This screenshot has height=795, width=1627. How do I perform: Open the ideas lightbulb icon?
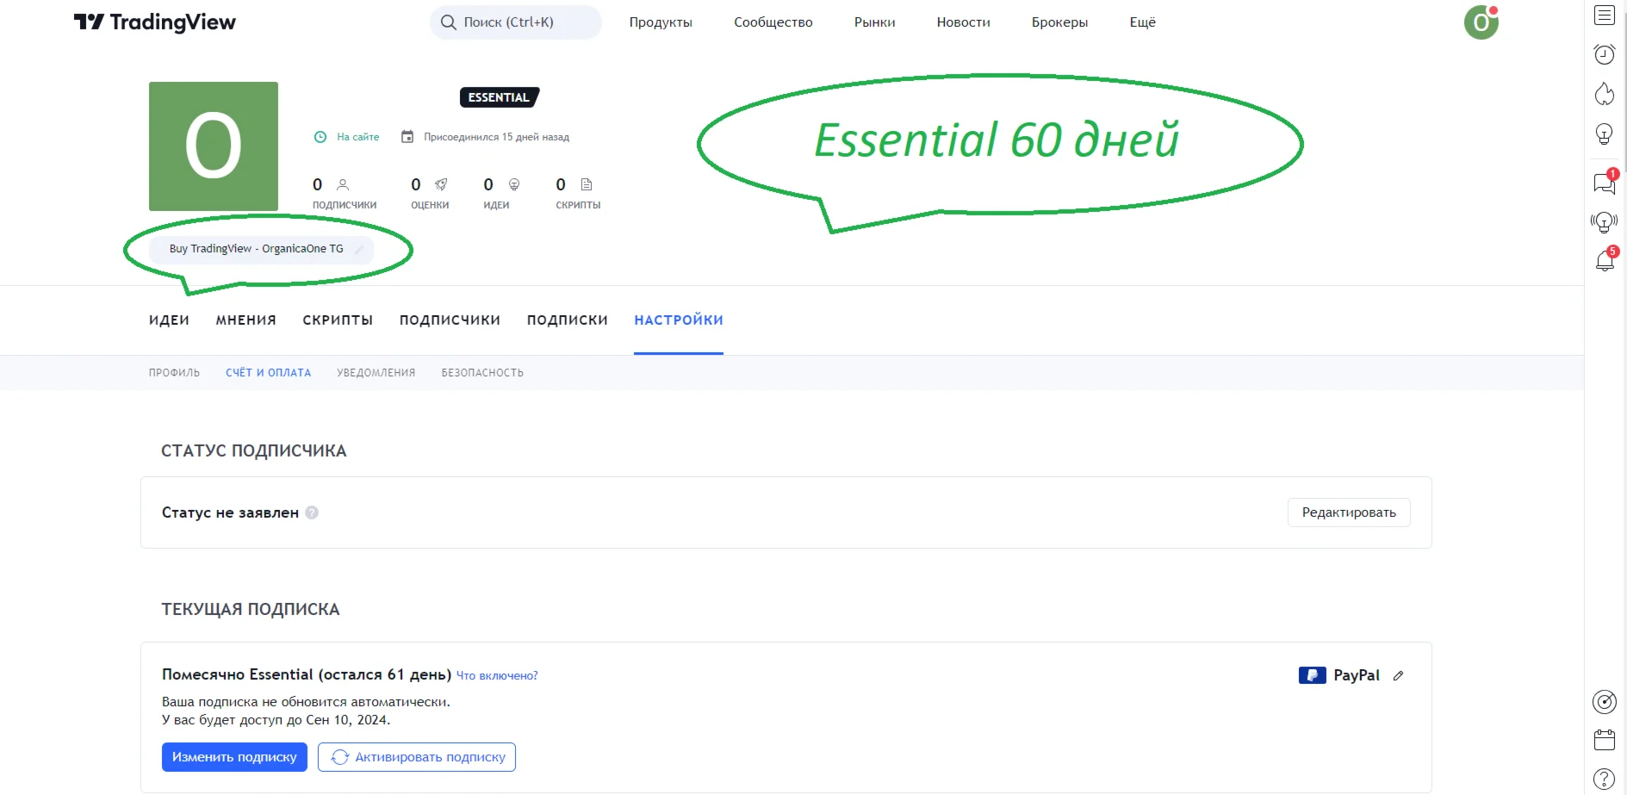point(1604,134)
